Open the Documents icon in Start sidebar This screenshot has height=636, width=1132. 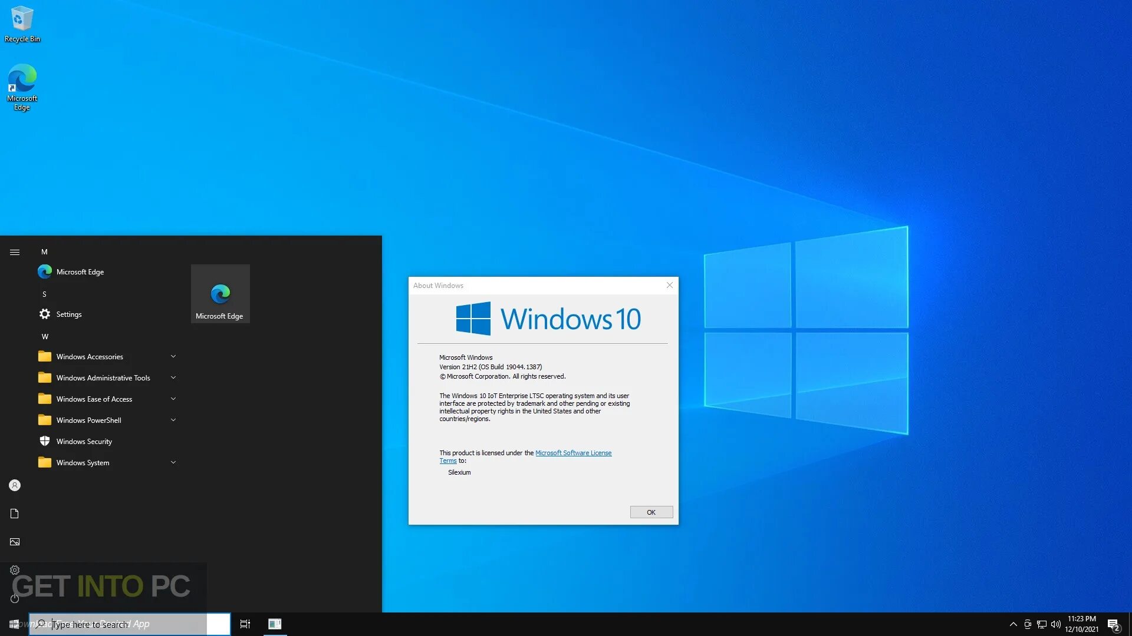click(15, 514)
